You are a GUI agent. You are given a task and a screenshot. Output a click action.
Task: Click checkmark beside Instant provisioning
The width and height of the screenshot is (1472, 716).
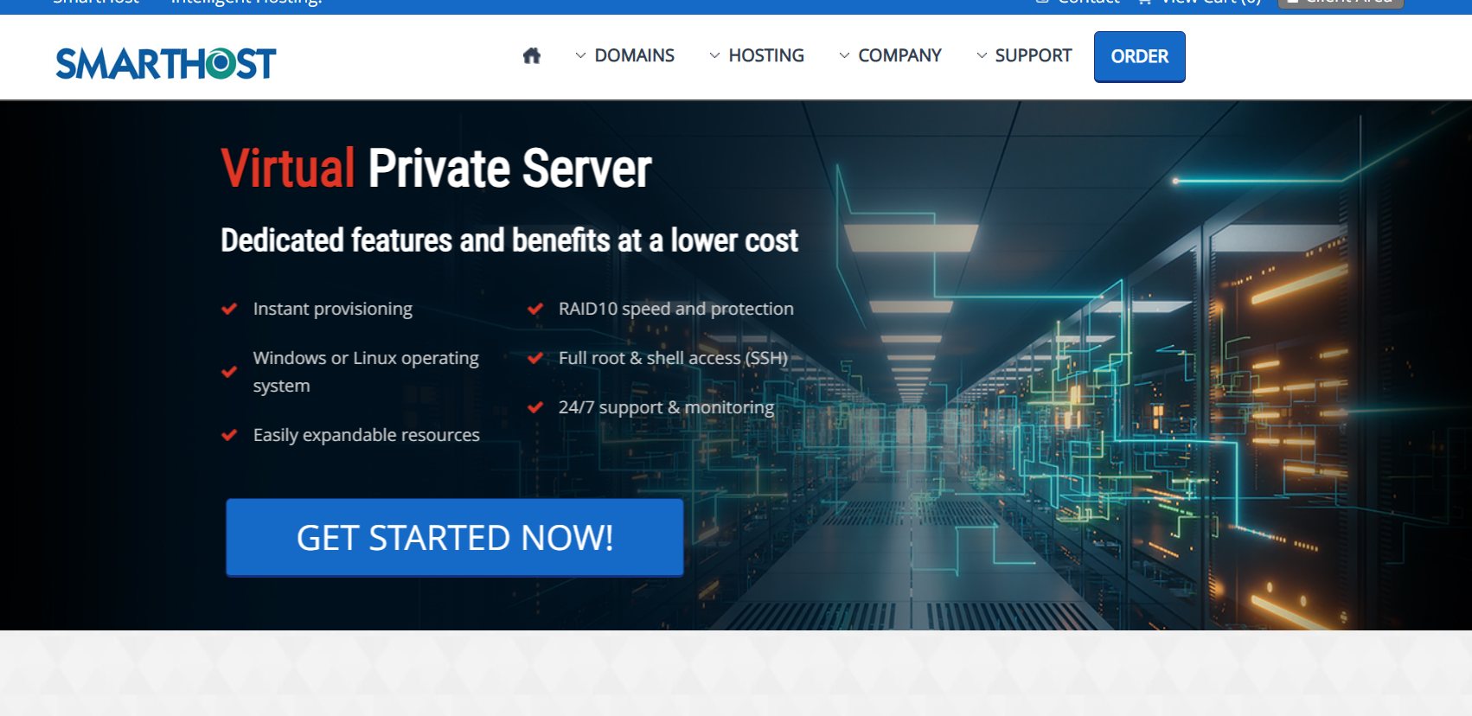coord(229,309)
